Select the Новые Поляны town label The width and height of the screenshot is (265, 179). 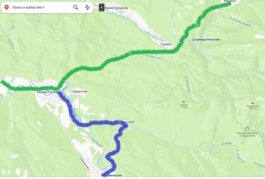tap(48, 92)
